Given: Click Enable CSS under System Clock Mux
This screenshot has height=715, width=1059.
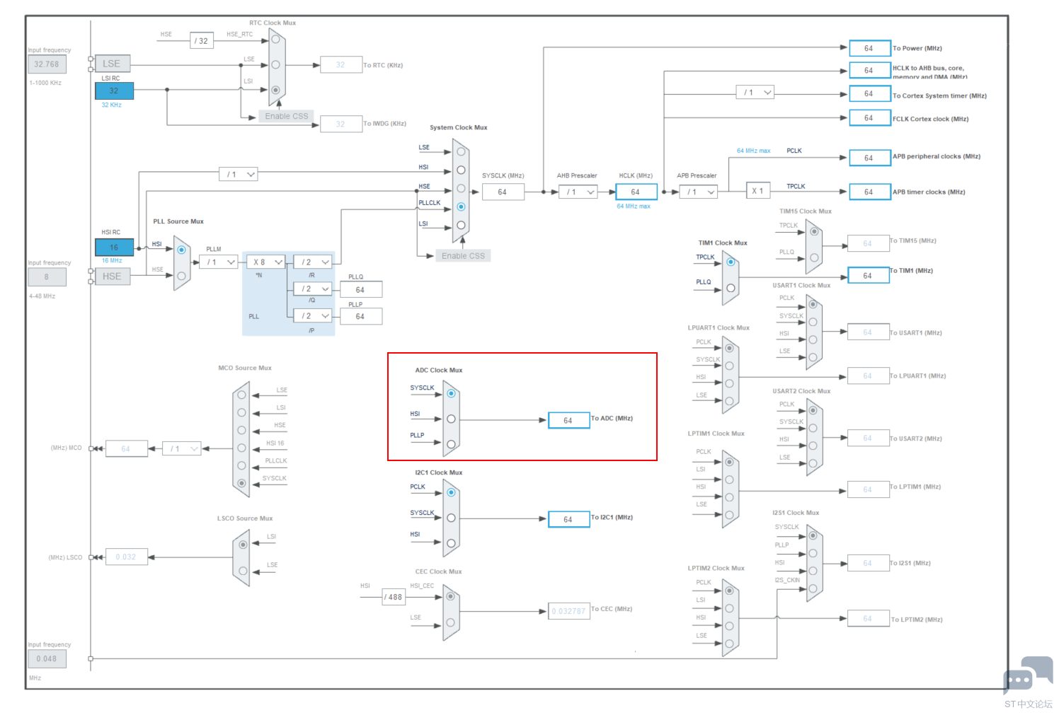Looking at the screenshot, I should click(x=463, y=256).
